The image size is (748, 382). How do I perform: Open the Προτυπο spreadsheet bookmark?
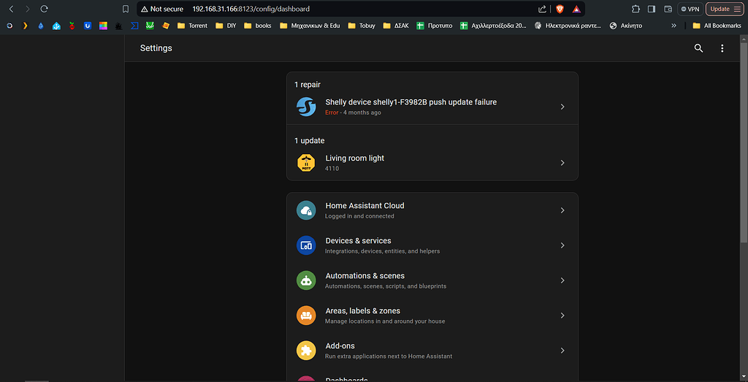click(x=434, y=26)
